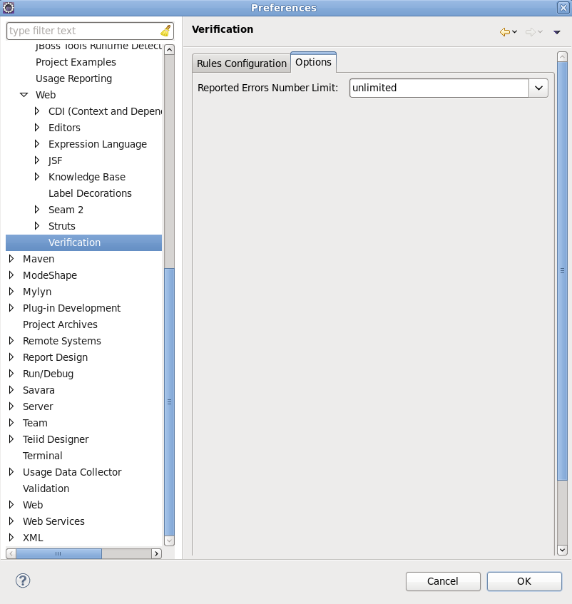
Task: Expand the Struts tree node
Action: click(x=37, y=226)
